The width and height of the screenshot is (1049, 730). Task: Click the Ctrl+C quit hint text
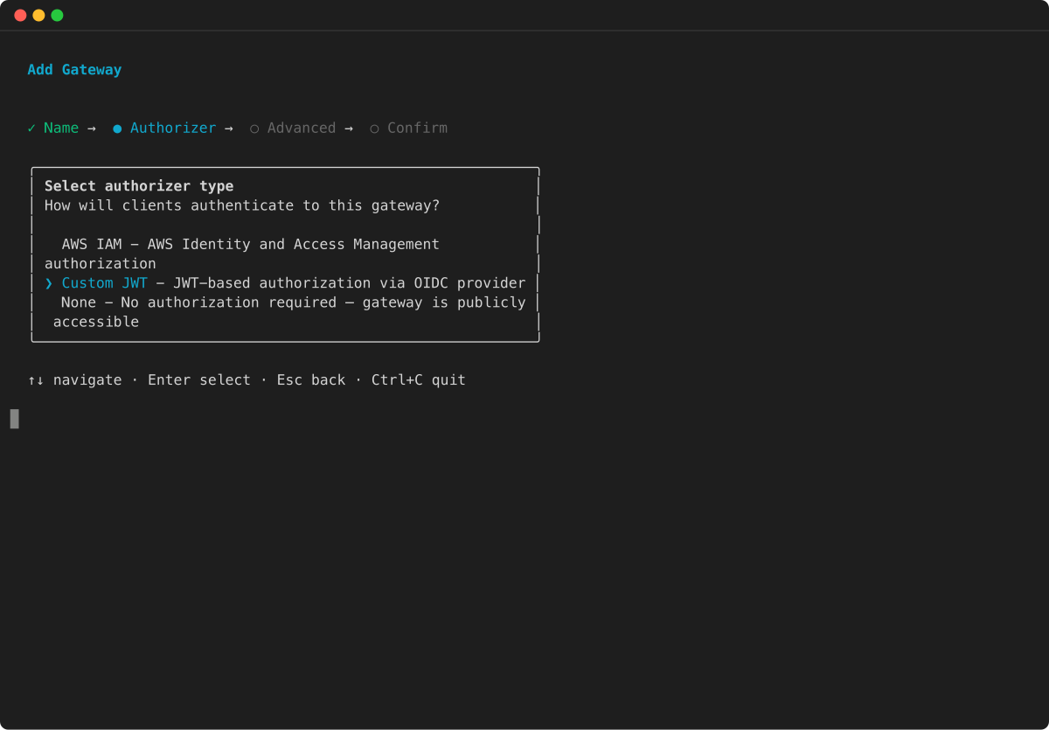(418, 379)
